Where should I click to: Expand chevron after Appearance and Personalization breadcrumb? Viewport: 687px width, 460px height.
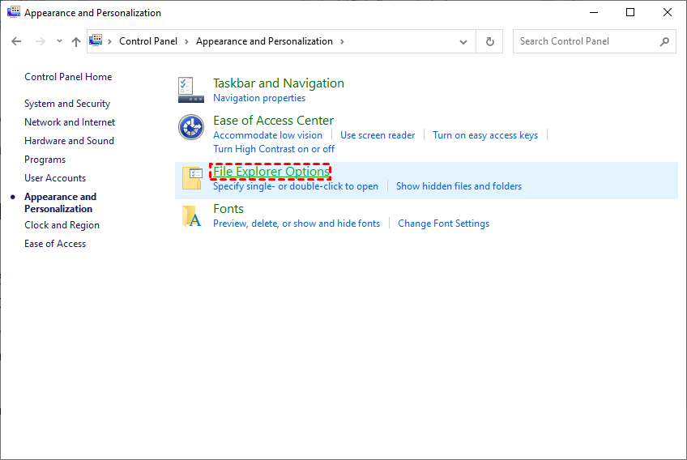pos(342,41)
